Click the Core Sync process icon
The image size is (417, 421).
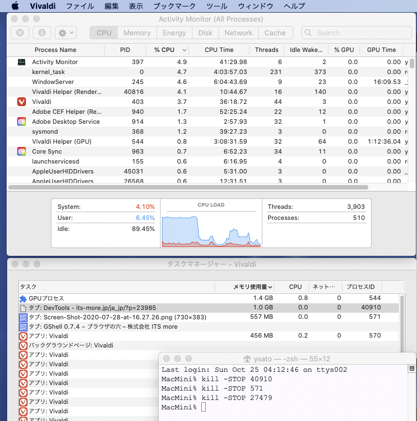click(x=22, y=151)
